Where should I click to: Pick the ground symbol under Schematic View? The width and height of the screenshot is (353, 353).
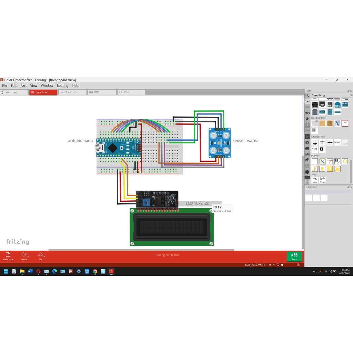point(315,142)
